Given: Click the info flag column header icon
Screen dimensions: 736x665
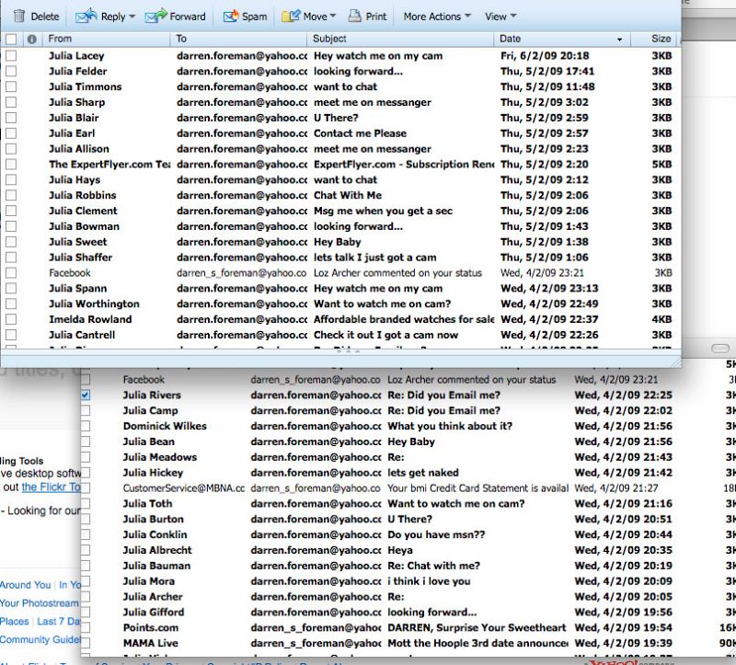Looking at the screenshot, I should (x=32, y=40).
